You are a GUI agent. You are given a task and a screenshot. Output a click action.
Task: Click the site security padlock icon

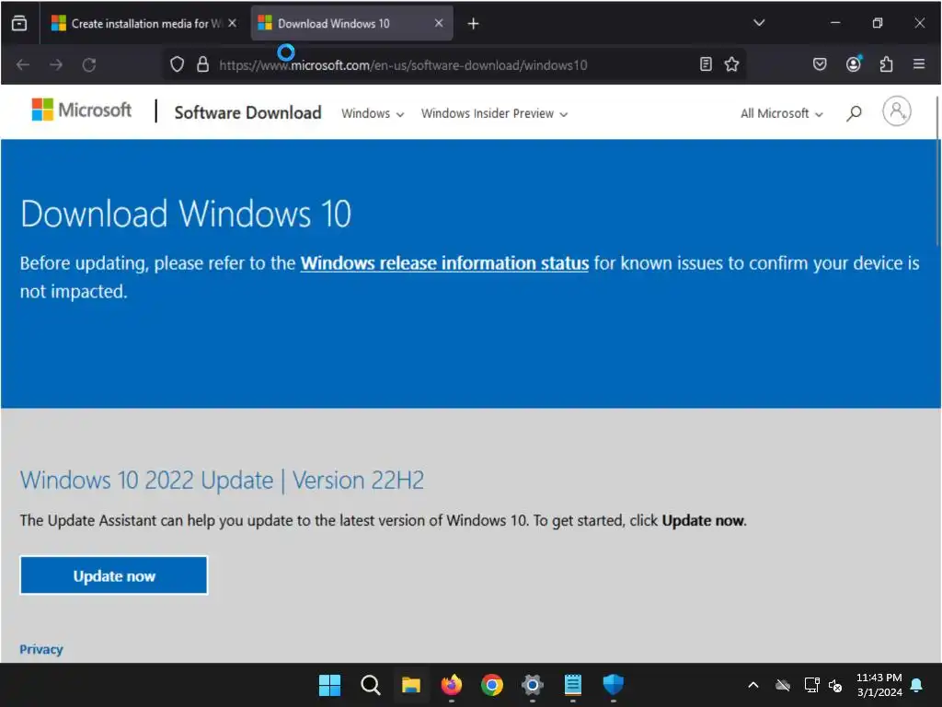(203, 64)
